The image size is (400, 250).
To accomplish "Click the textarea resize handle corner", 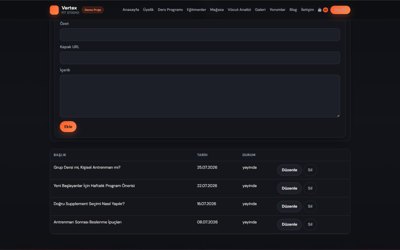I will pyautogui.click(x=338, y=116).
